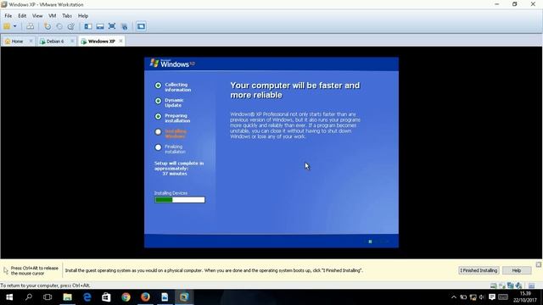Open the View menu
This screenshot has height=305, width=543.
(37, 16)
